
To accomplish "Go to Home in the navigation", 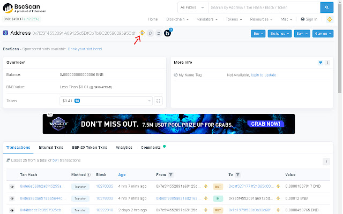I will pos(153,19).
